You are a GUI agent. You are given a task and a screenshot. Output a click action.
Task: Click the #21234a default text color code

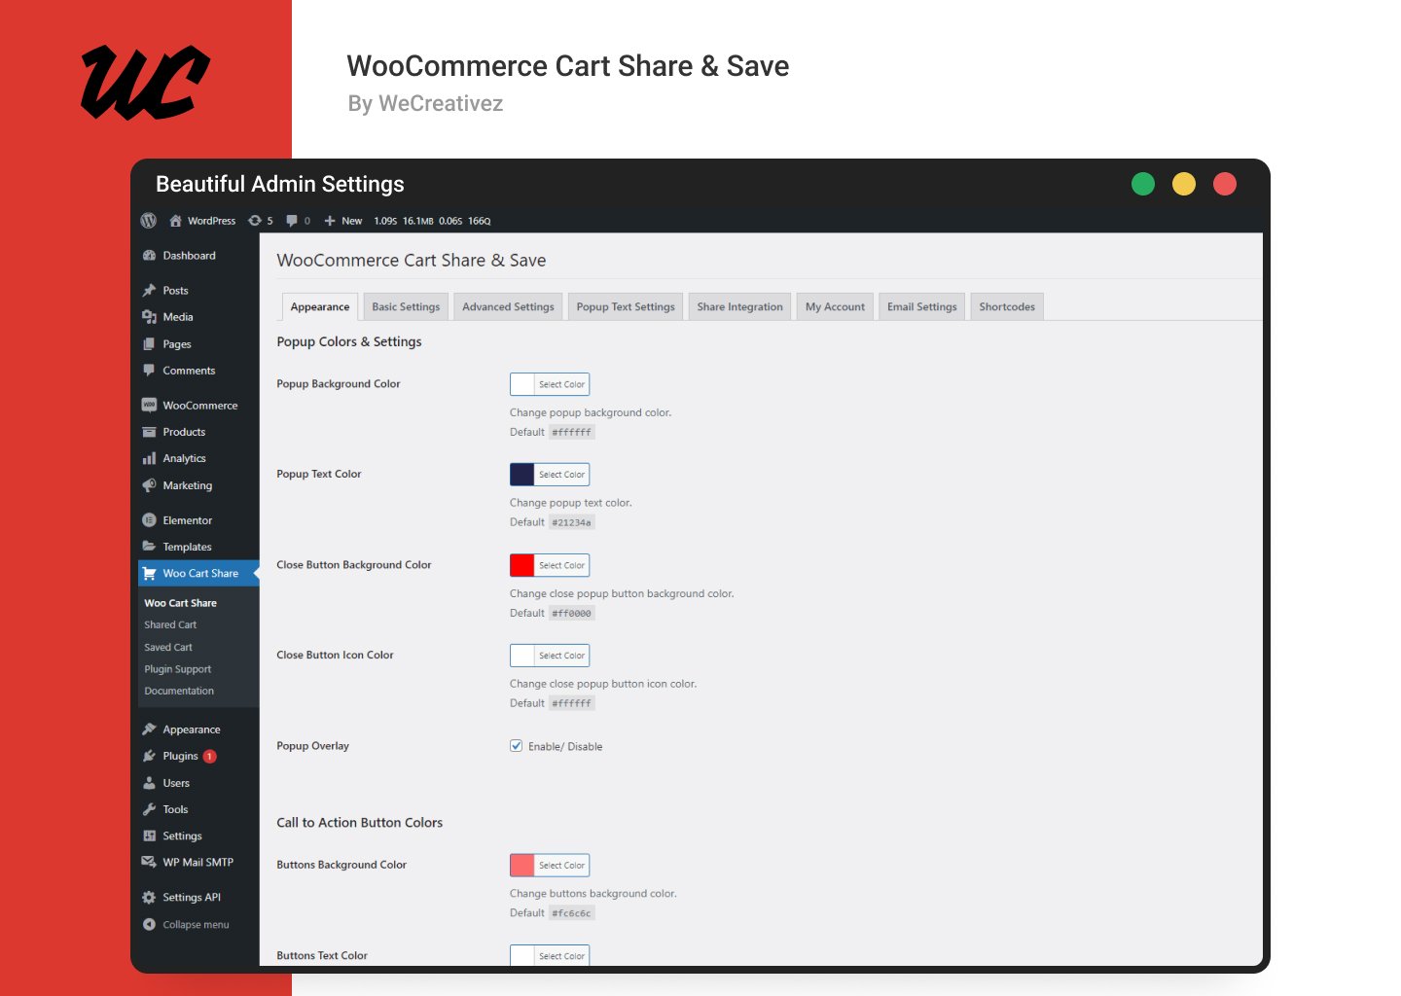[572, 522]
